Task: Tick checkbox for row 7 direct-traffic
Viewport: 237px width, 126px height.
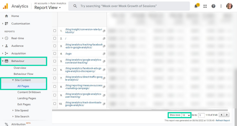Action: (x=55, y=78)
